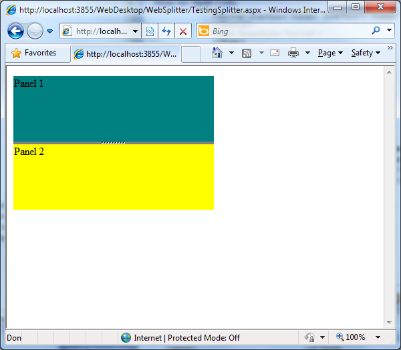Click the Print icon
The height and width of the screenshot is (350, 401).
[293, 53]
